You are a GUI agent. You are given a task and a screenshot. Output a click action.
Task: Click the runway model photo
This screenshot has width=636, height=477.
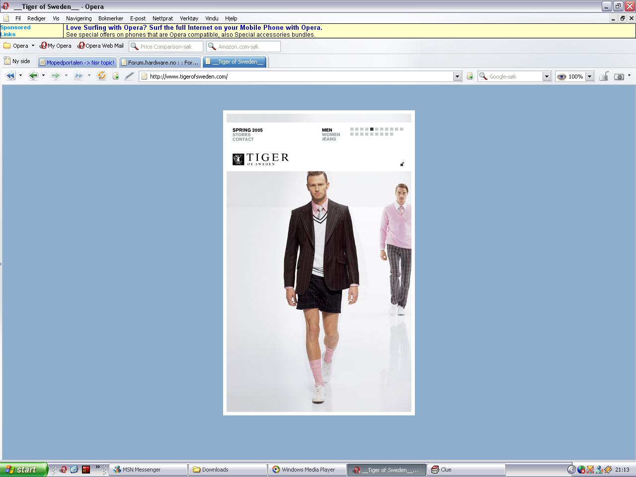[319, 292]
